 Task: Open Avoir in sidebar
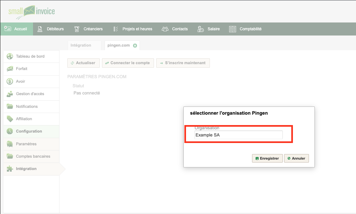pos(31,81)
